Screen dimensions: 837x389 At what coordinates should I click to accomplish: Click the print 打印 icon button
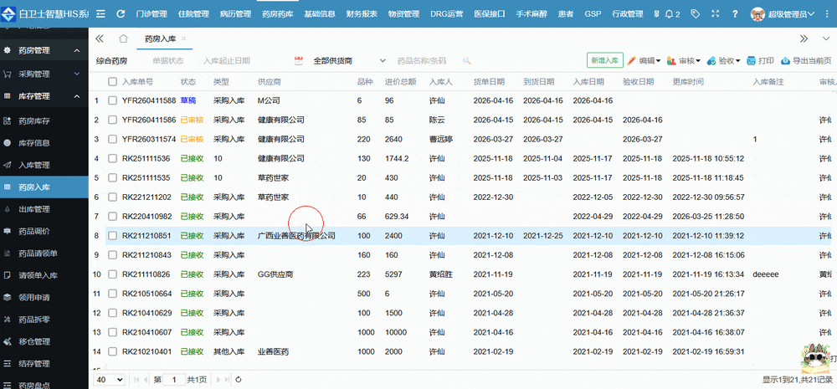(761, 61)
